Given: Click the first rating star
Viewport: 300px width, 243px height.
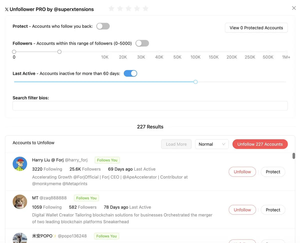Looking at the screenshot, I should [x=112, y=9].
